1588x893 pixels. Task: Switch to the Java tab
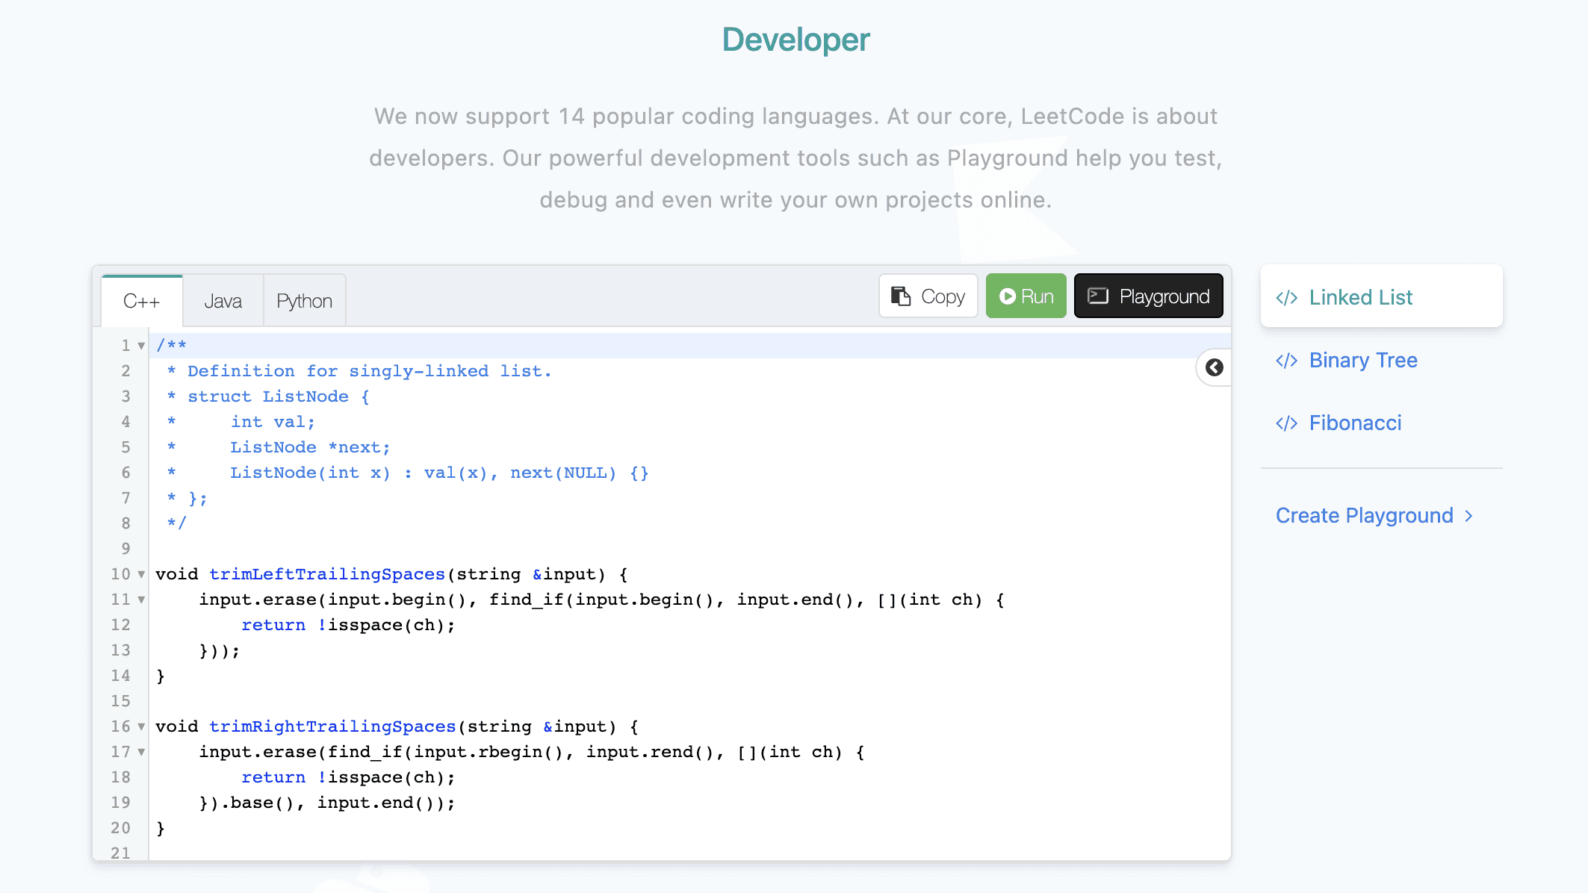[x=223, y=301]
